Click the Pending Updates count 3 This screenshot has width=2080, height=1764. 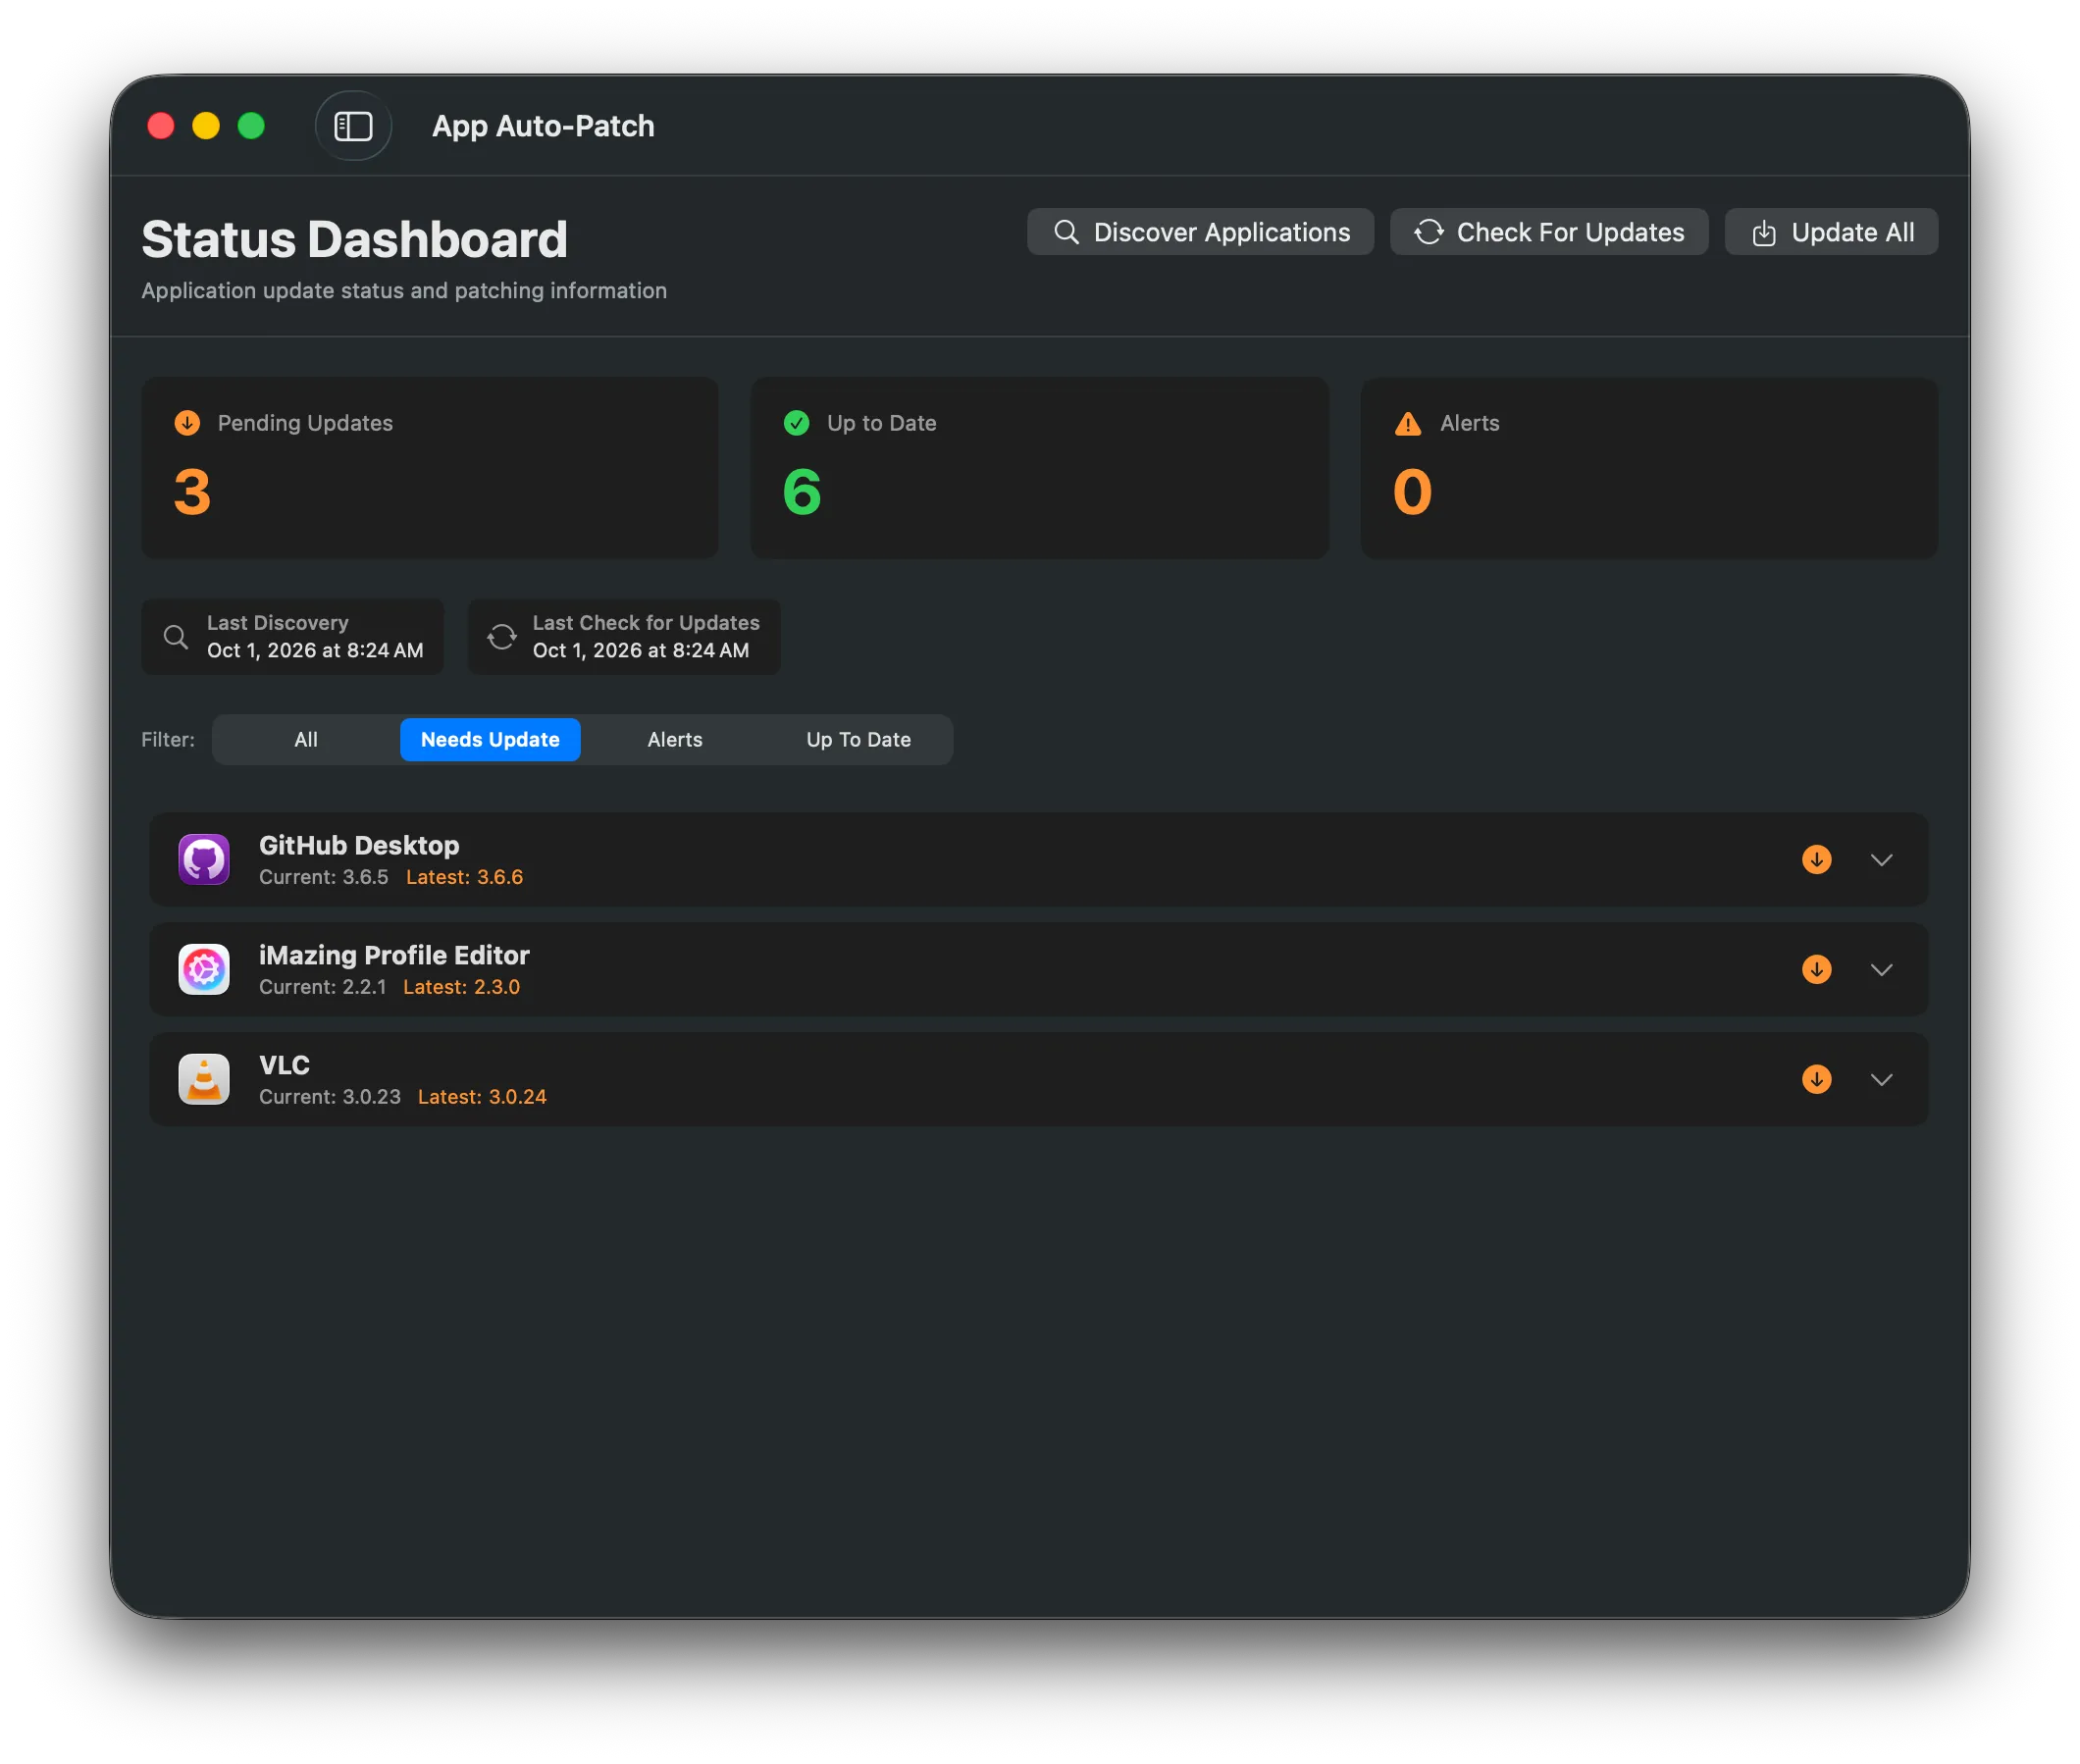192,492
